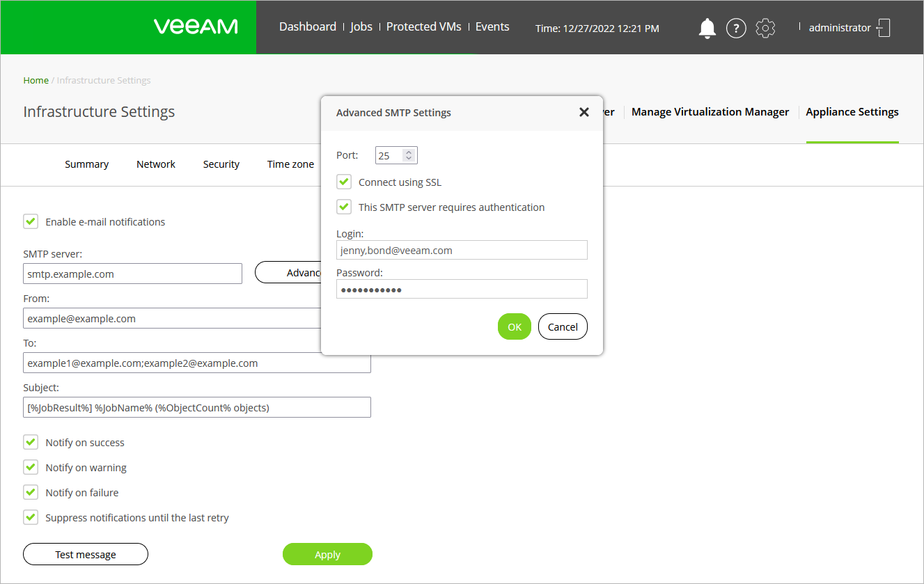Open the Events menu
The image size is (924, 584).
492,26
